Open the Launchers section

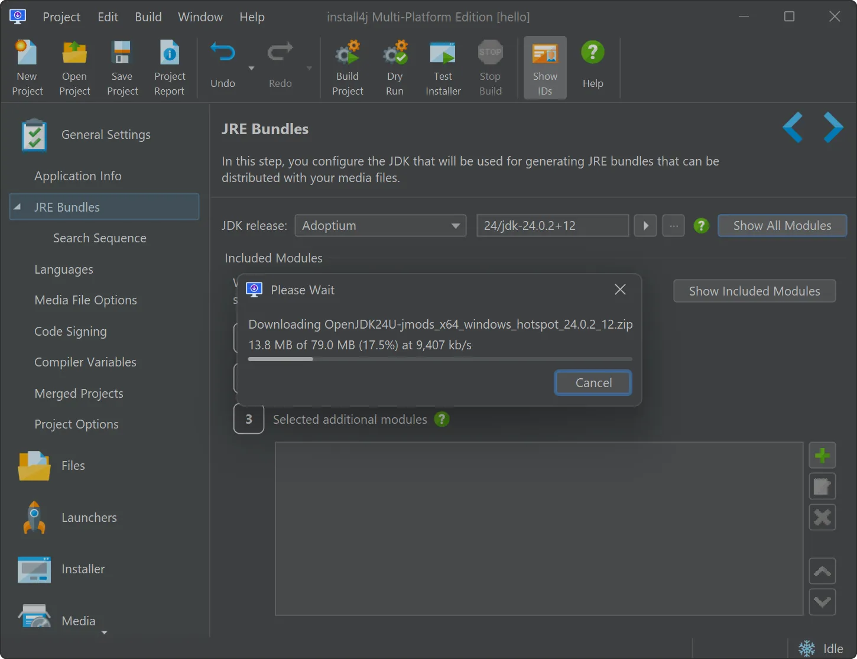click(68, 518)
